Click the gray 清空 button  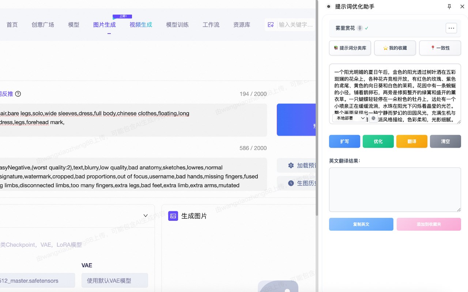[445, 141]
